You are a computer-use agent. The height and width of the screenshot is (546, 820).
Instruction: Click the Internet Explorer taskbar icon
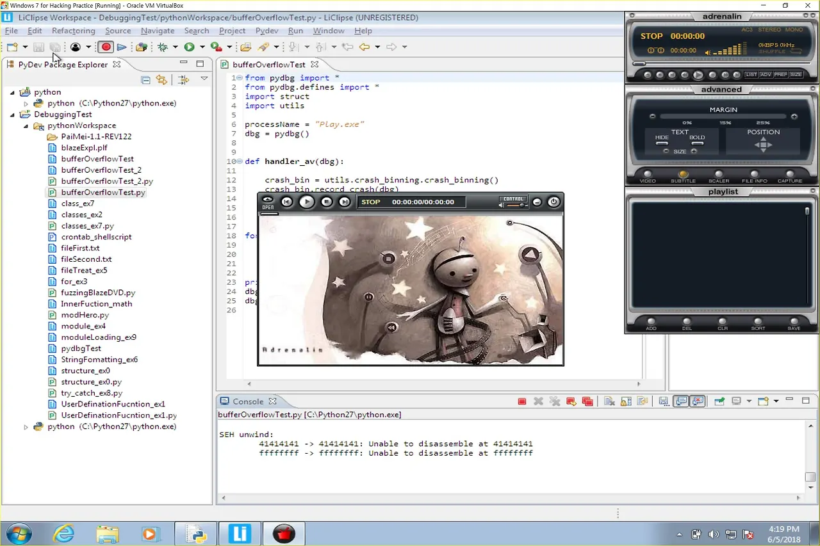pyautogui.click(x=63, y=533)
